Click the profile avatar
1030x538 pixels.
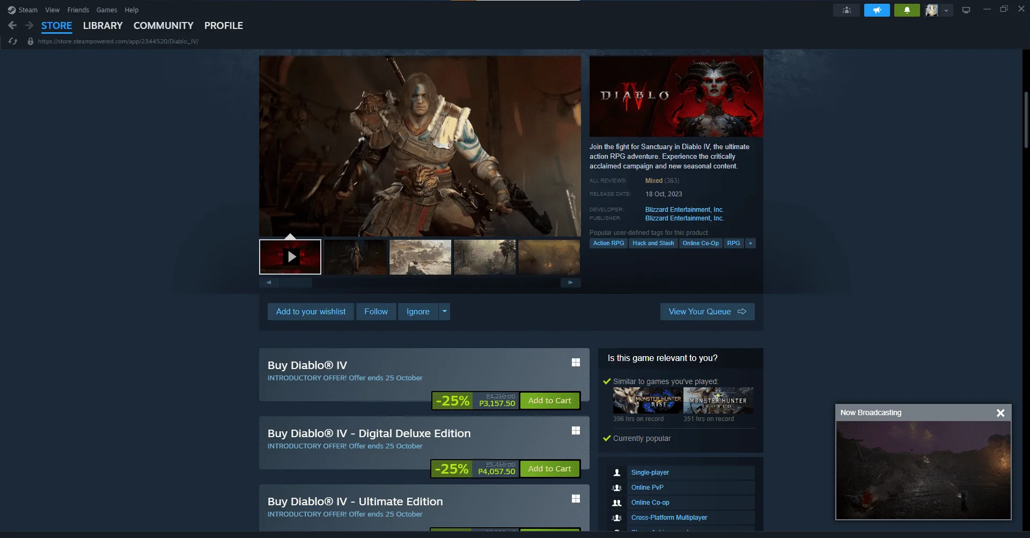tap(932, 10)
